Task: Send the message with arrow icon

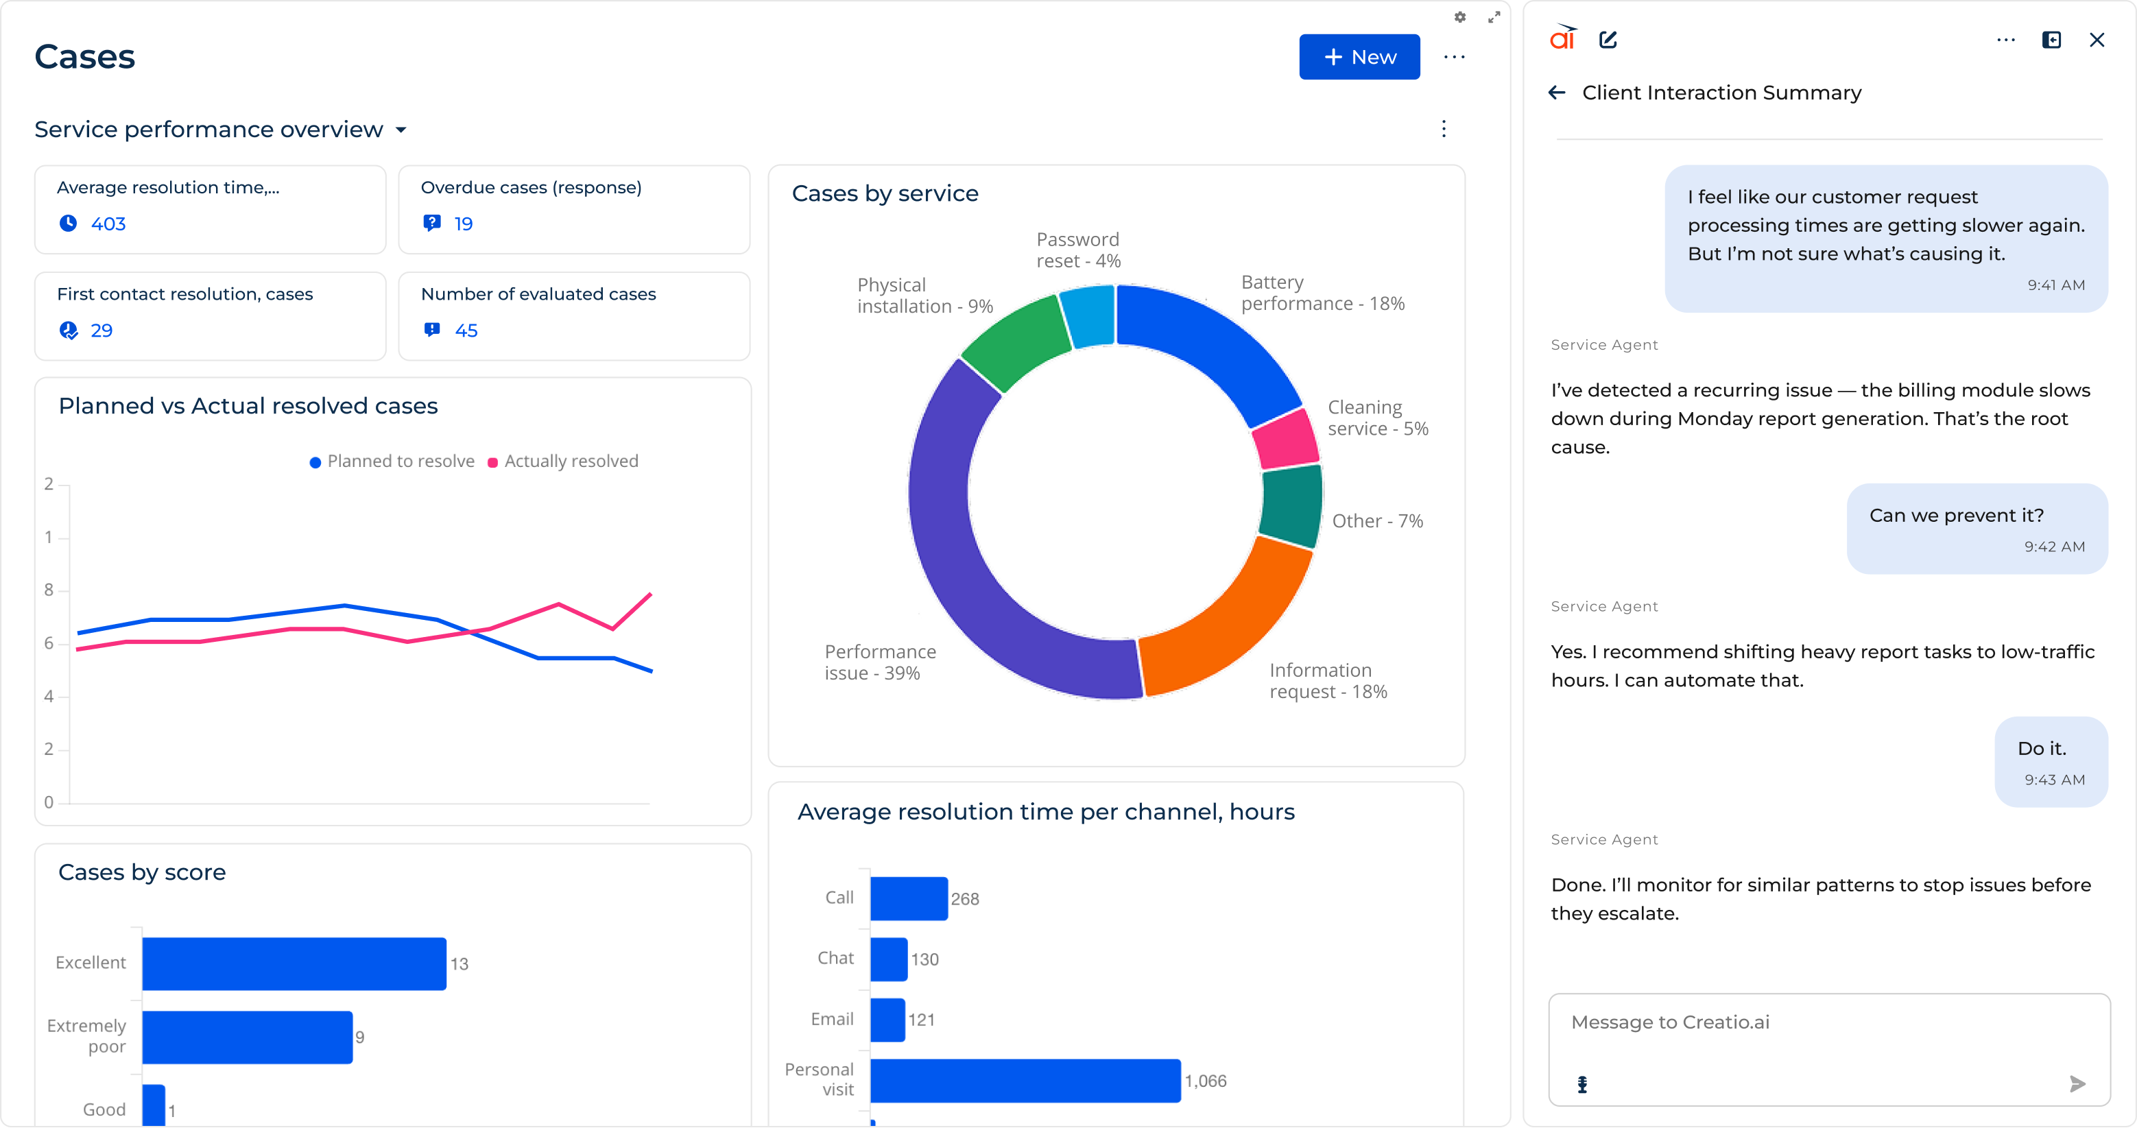Action: [2077, 1084]
